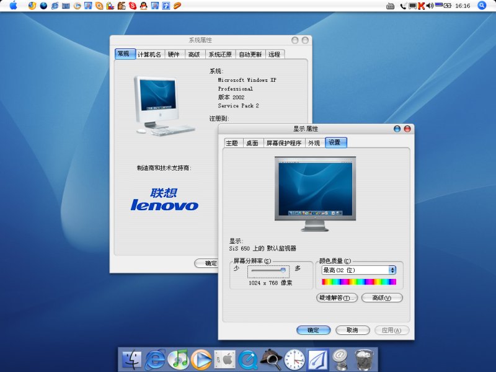The width and height of the screenshot is (496, 372).
Task: Open Sherlock search tool in the dock
Action: tap(272, 360)
